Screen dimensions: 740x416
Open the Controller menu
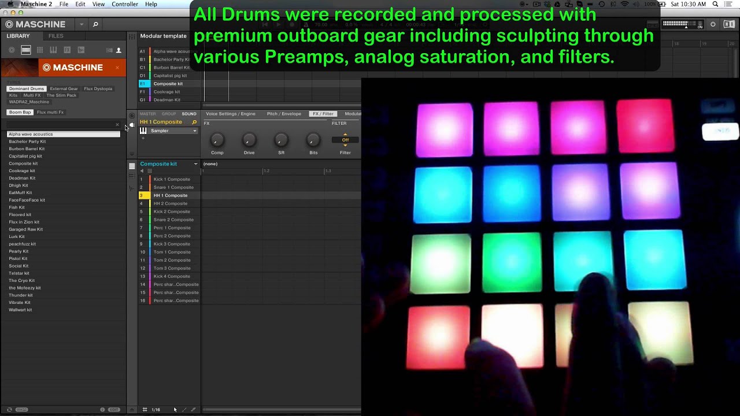(x=125, y=4)
